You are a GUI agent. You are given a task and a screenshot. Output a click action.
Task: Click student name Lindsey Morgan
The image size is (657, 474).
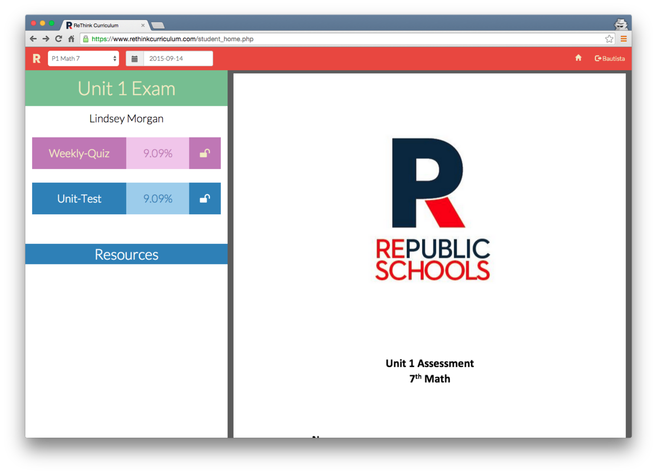pyautogui.click(x=126, y=118)
